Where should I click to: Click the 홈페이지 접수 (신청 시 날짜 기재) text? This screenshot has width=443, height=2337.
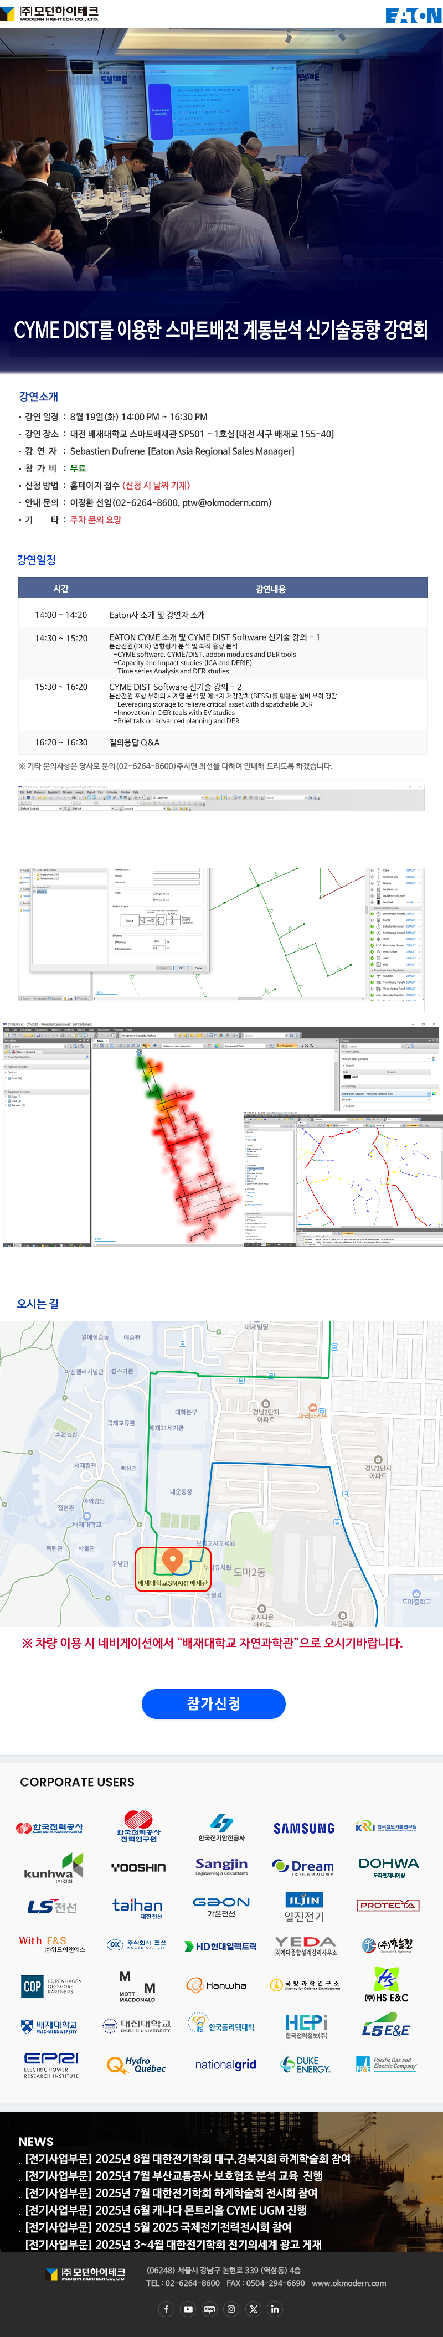pyautogui.click(x=130, y=485)
